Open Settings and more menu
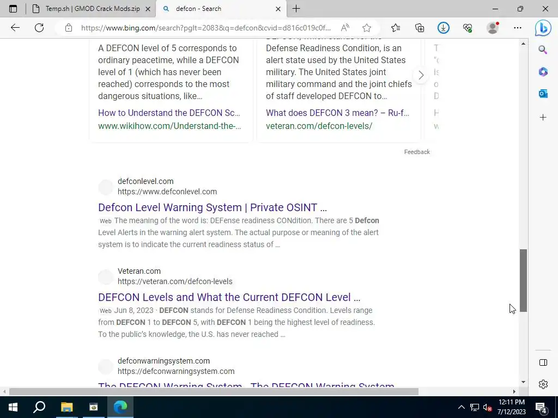 pos(518,28)
